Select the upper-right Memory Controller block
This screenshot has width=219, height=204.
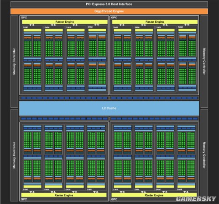[204, 61]
